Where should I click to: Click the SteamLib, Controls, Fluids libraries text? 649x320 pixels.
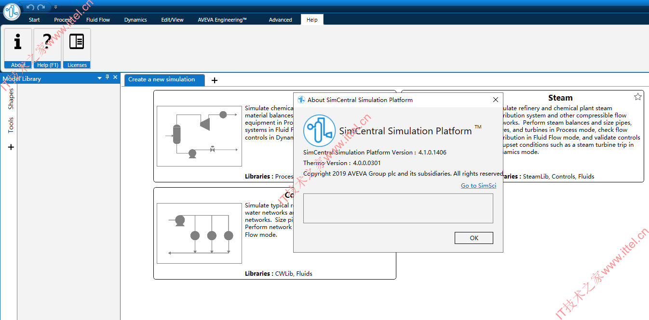[x=558, y=177]
